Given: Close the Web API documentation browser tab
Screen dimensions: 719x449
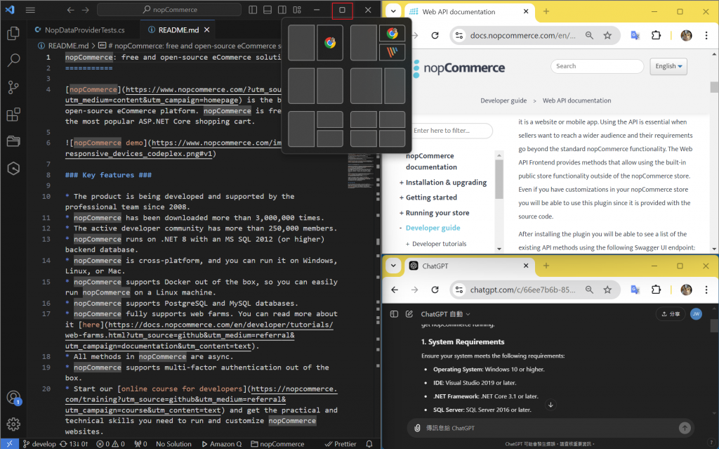Looking at the screenshot, I should (x=526, y=11).
